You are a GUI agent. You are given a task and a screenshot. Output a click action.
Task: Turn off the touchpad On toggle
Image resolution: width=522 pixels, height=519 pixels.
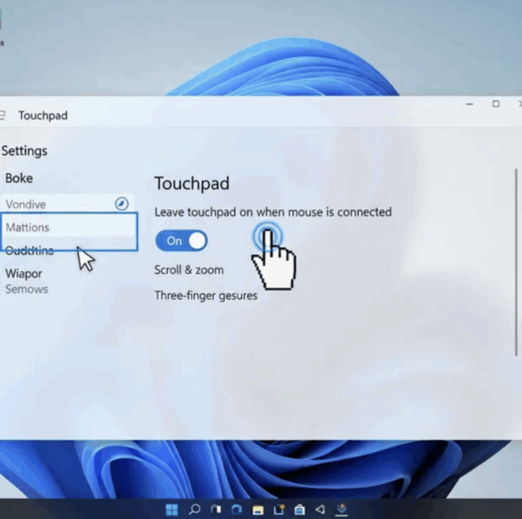182,241
